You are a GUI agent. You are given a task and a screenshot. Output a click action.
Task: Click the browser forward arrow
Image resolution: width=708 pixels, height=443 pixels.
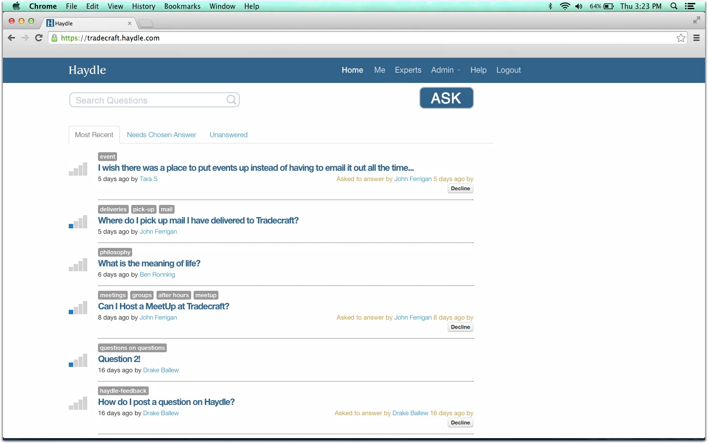[x=25, y=38]
